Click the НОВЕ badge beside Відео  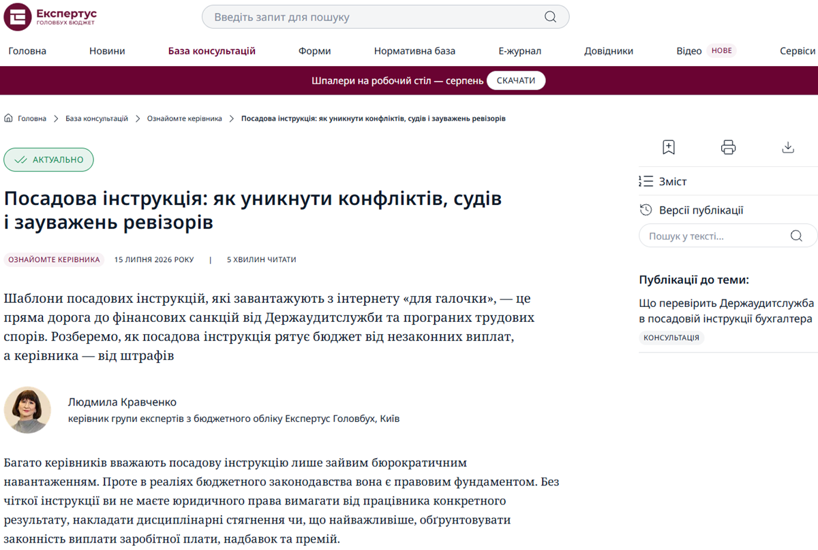click(x=721, y=50)
